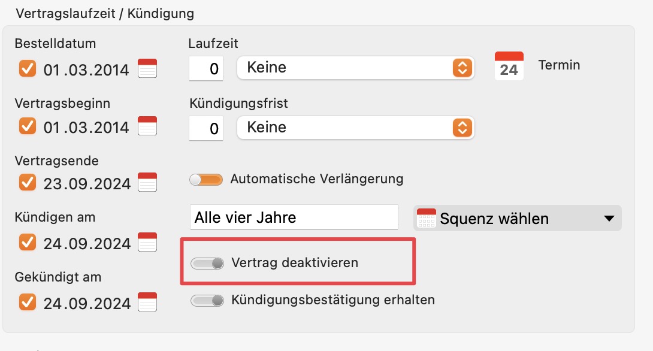
Task: Open the Kündigungsfrist unit dropdown showing Keine
Action: [356, 128]
